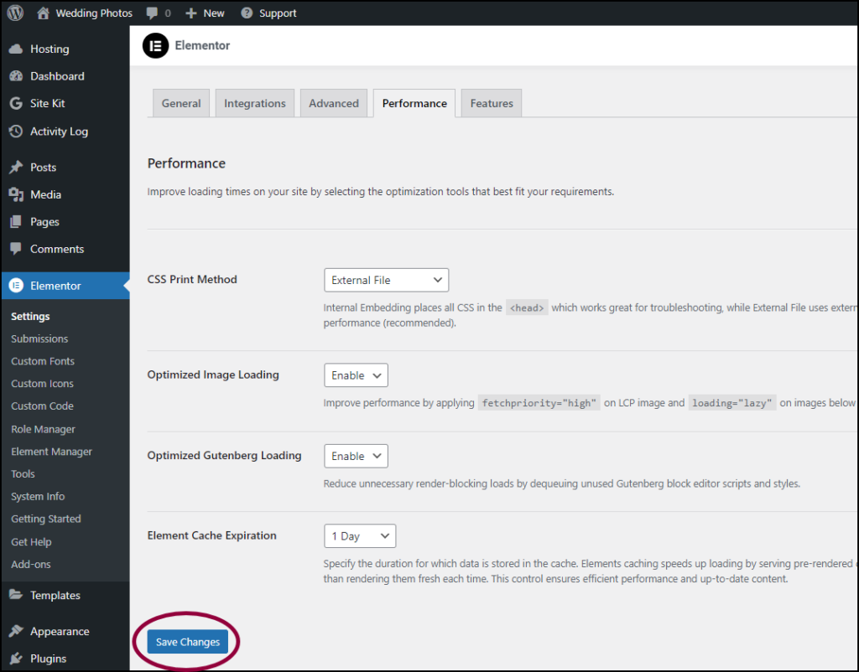Open the Features tab

click(491, 102)
